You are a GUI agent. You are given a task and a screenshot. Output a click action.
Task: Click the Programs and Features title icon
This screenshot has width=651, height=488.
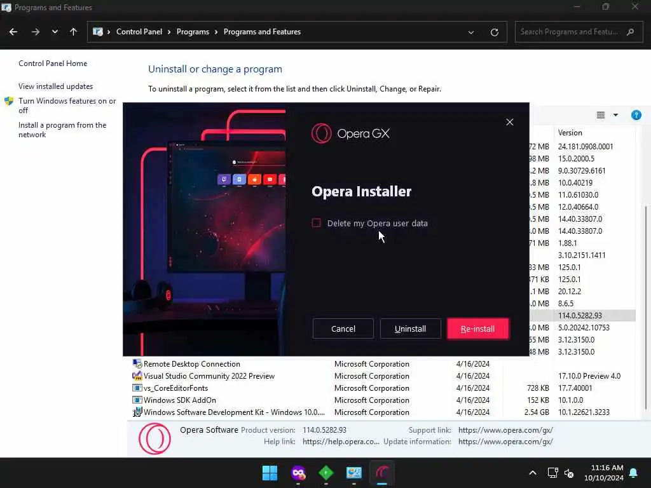[x=6, y=7]
